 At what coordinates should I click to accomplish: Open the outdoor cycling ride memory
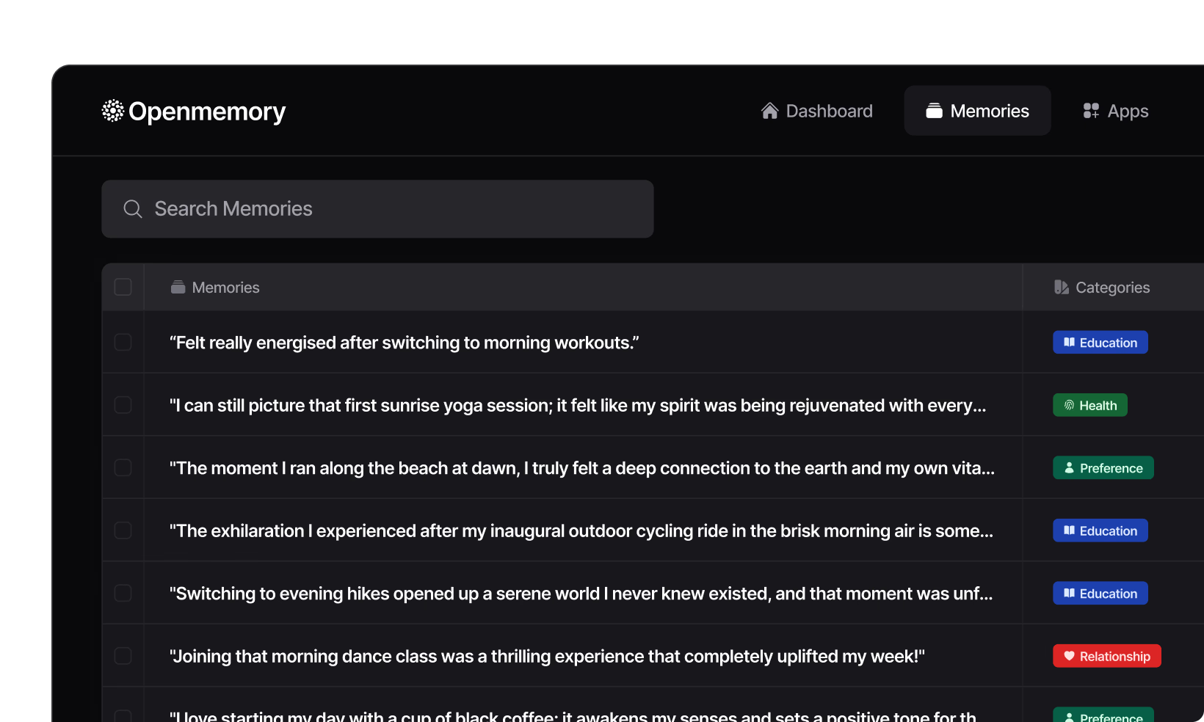581,531
